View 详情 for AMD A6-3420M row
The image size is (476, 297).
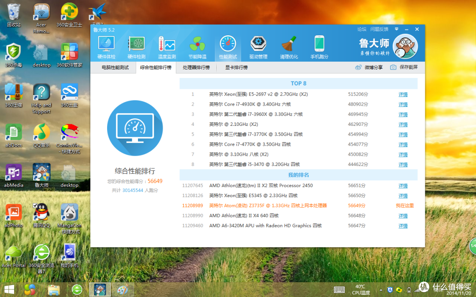pyautogui.click(x=403, y=225)
